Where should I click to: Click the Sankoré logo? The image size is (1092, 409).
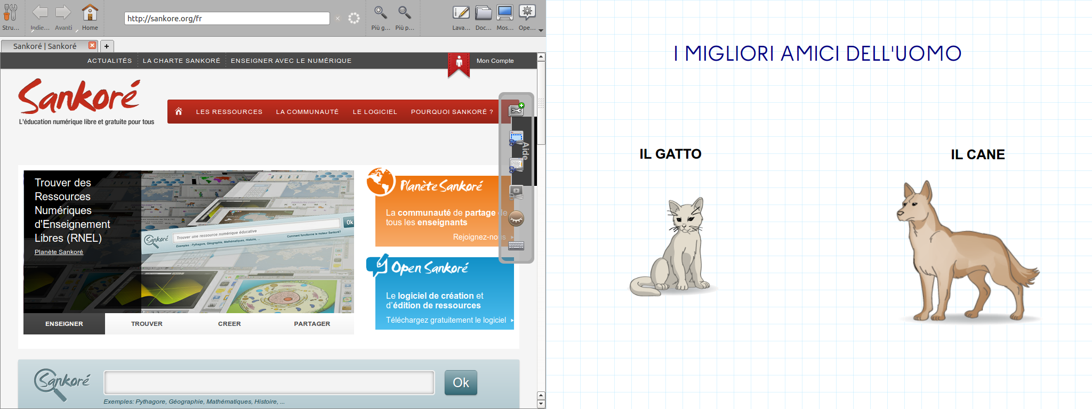pyautogui.click(x=79, y=96)
